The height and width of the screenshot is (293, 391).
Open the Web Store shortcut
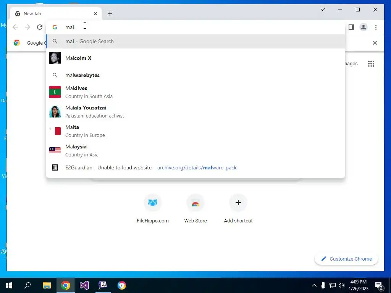click(195, 209)
